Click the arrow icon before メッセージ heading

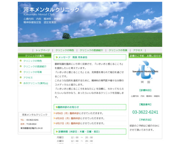click(x=57, y=57)
